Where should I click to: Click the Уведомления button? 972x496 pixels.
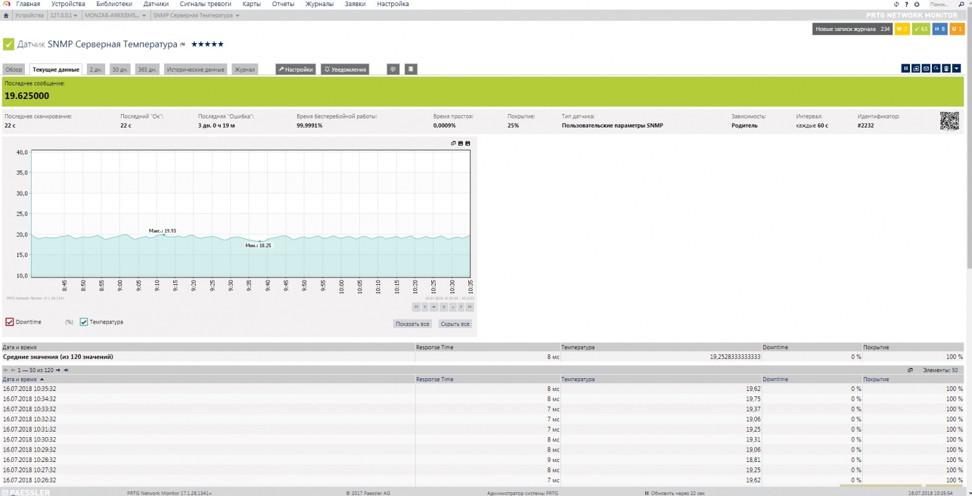click(x=345, y=69)
